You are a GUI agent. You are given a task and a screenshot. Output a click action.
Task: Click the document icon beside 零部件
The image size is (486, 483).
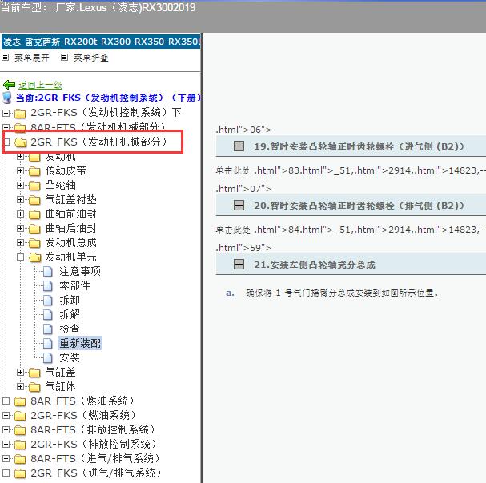tap(48, 285)
